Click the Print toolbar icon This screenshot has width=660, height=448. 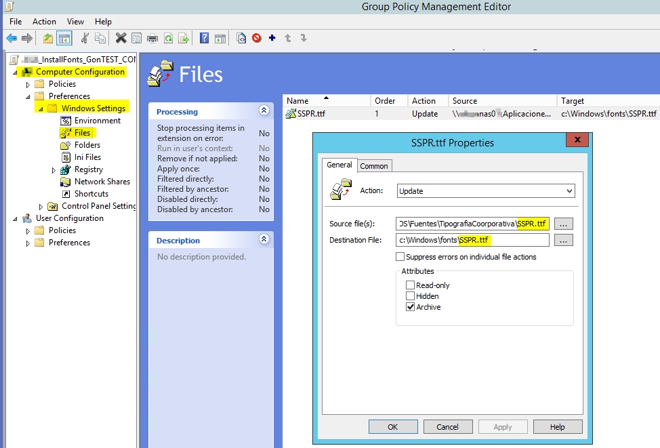pos(153,38)
